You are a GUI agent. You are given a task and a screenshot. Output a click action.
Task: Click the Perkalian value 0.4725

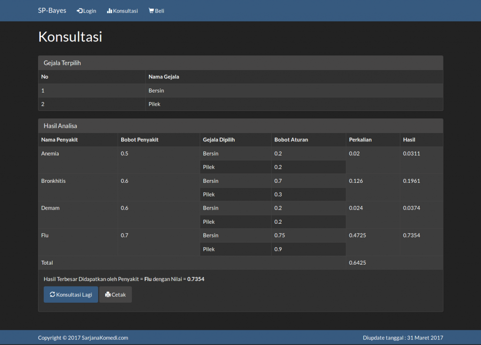pos(357,235)
